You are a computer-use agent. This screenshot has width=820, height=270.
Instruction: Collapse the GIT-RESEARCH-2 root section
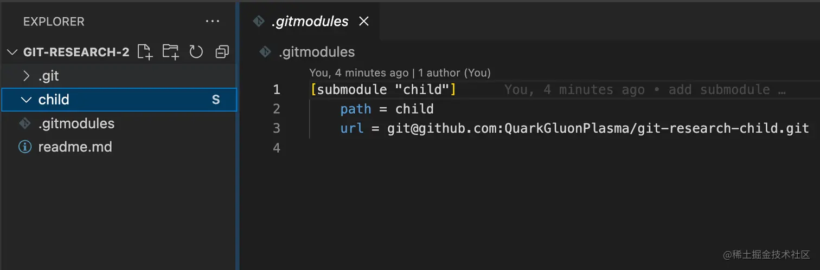point(12,52)
